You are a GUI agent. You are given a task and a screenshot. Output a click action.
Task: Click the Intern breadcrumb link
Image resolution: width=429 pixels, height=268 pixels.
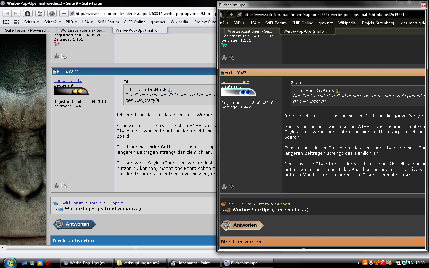click(x=96, y=203)
